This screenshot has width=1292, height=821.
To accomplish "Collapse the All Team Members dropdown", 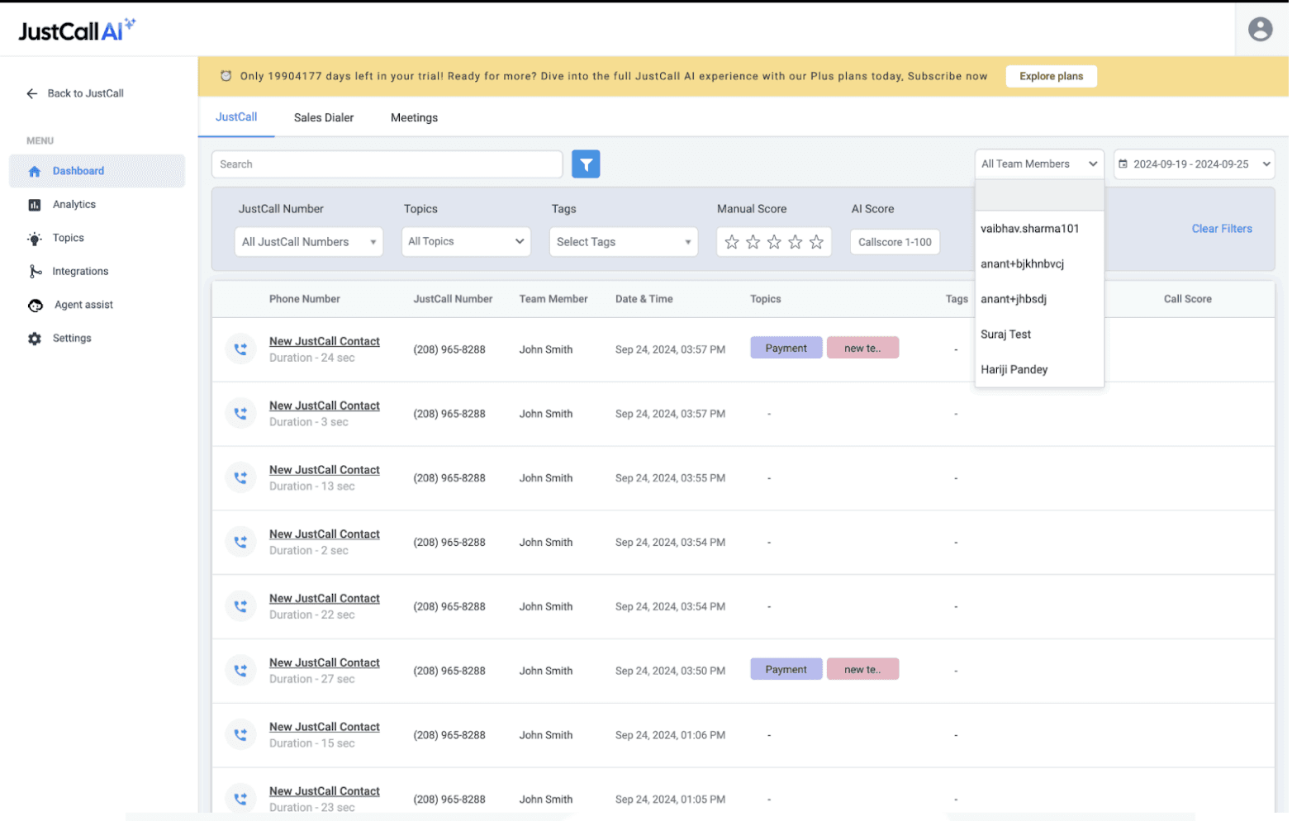I will [1041, 164].
